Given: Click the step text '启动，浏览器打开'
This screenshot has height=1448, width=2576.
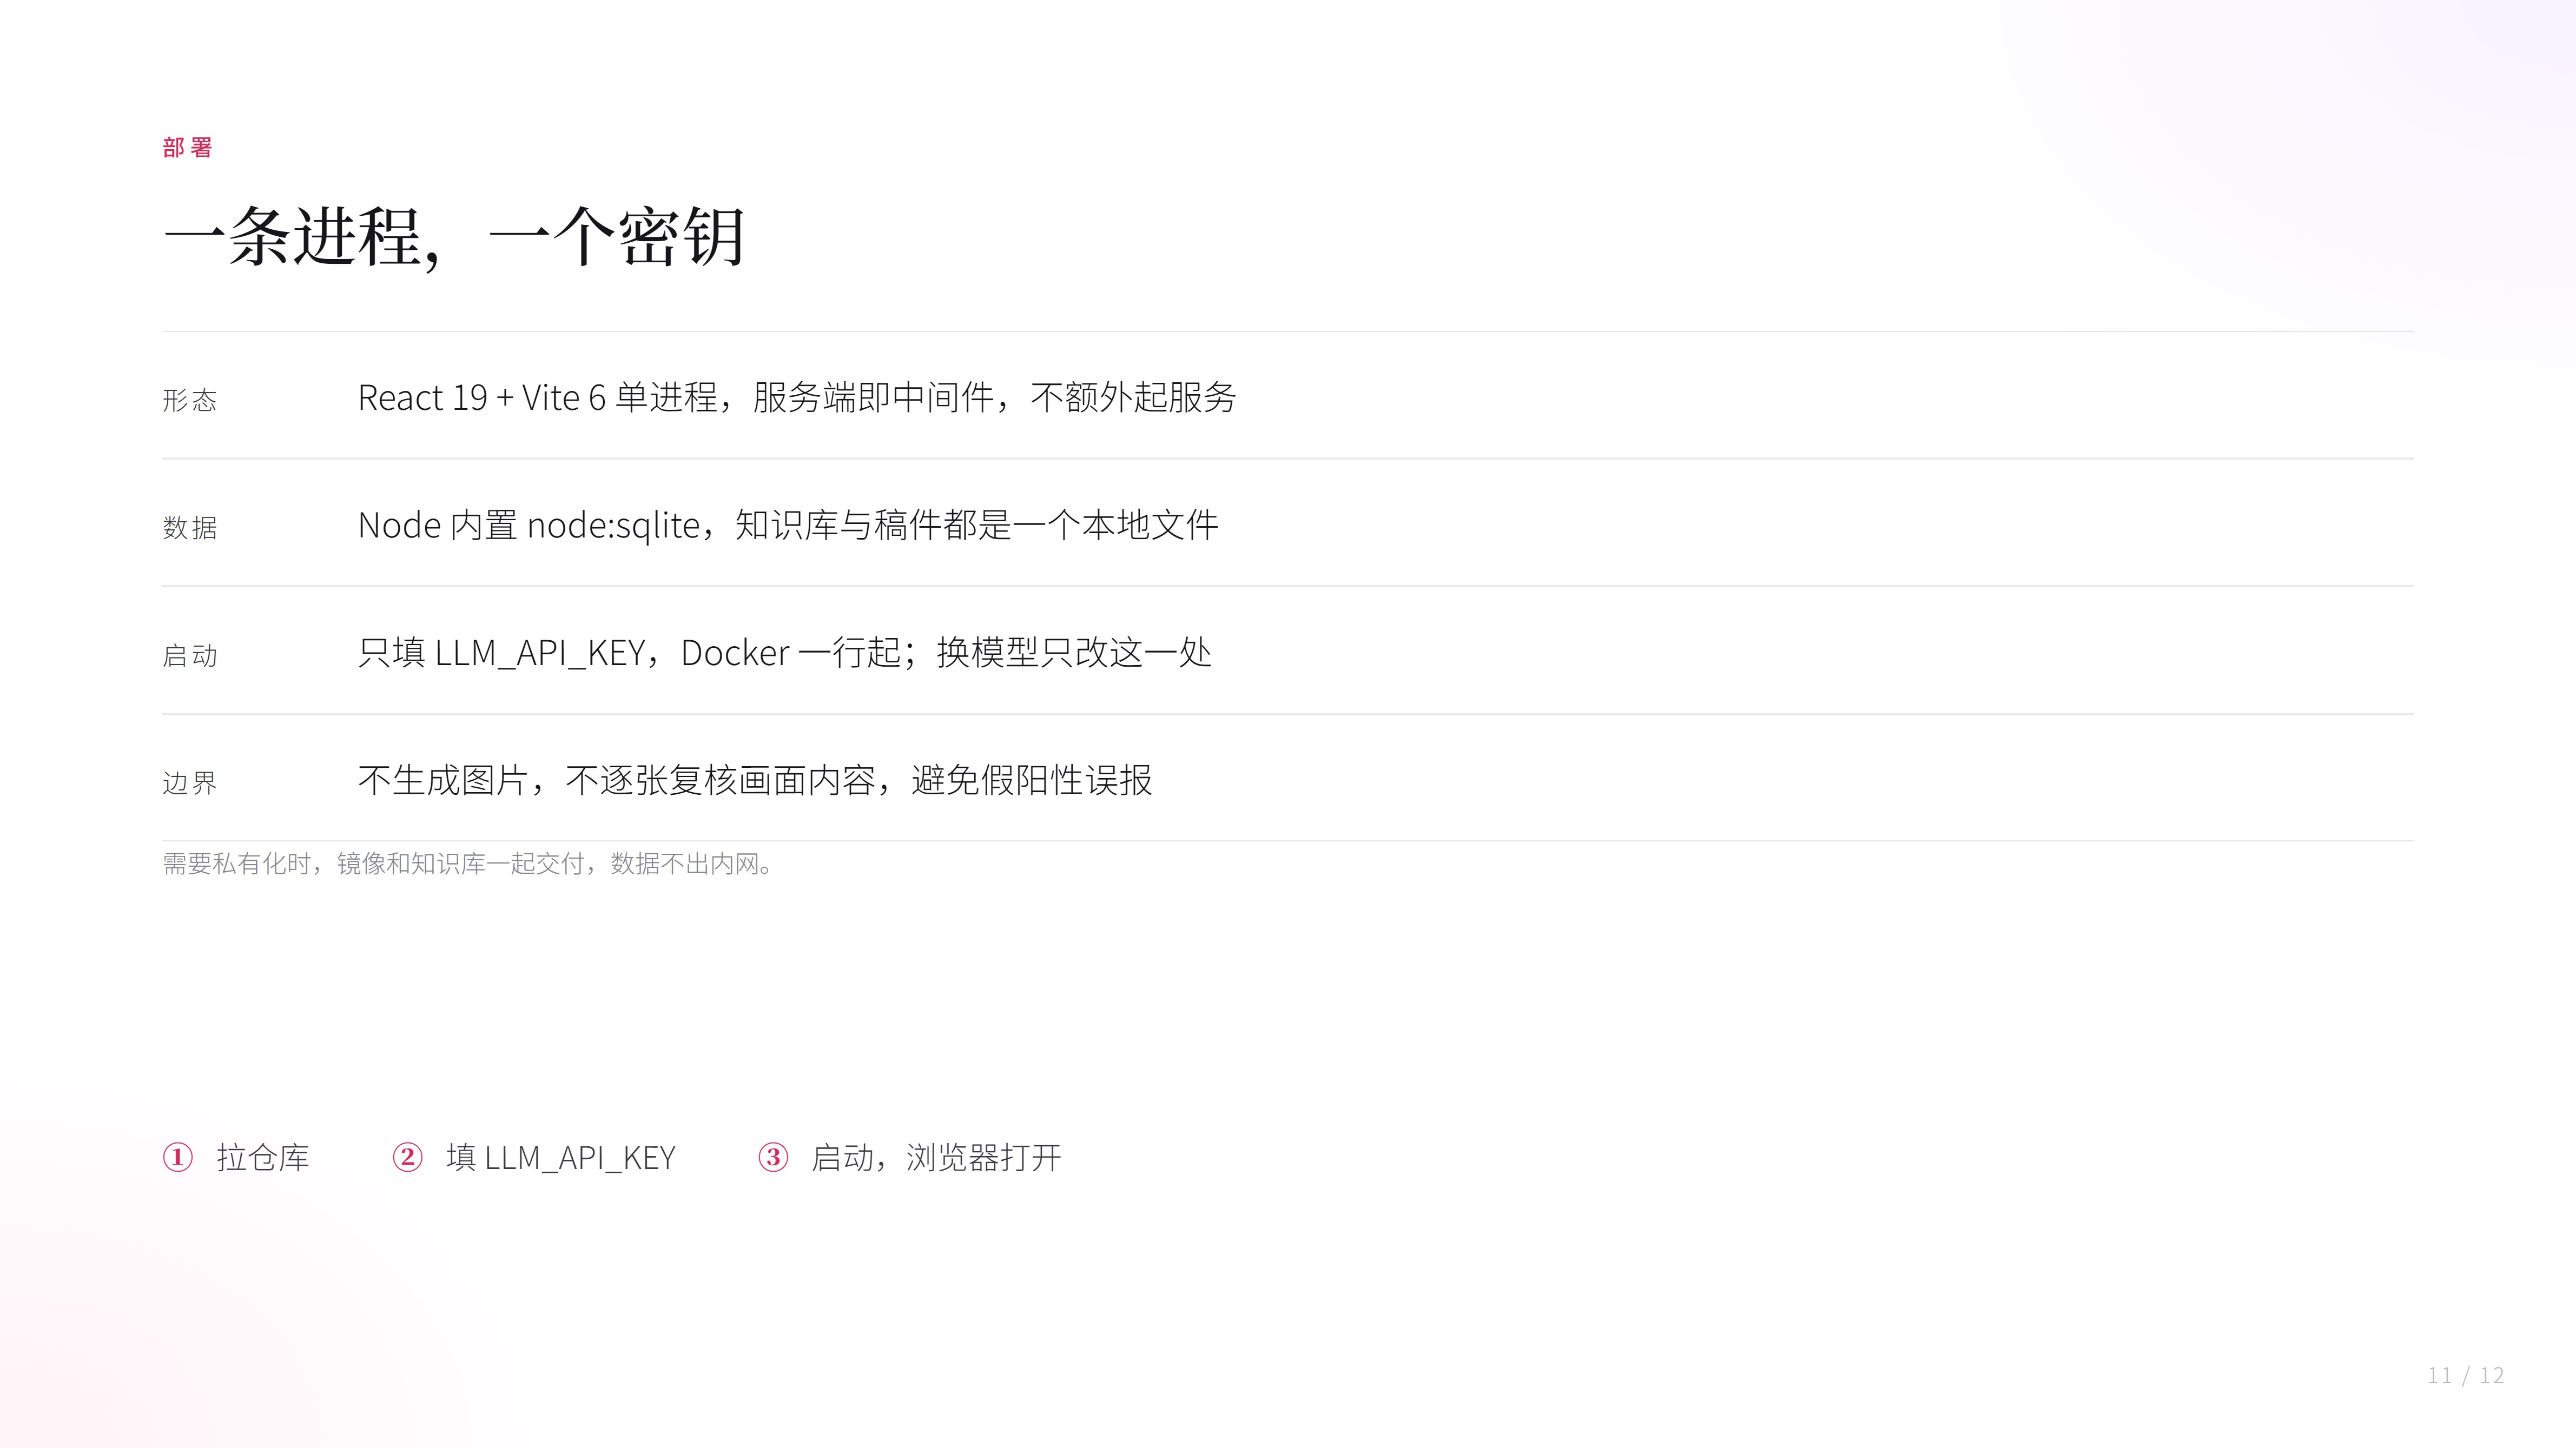Looking at the screenshot, I should [936, 1157].
